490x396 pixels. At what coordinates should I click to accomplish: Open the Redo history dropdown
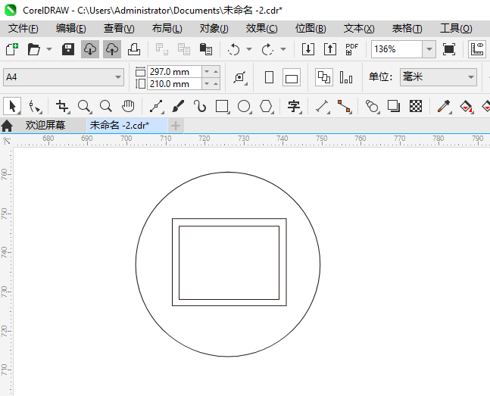pos(283,49)
